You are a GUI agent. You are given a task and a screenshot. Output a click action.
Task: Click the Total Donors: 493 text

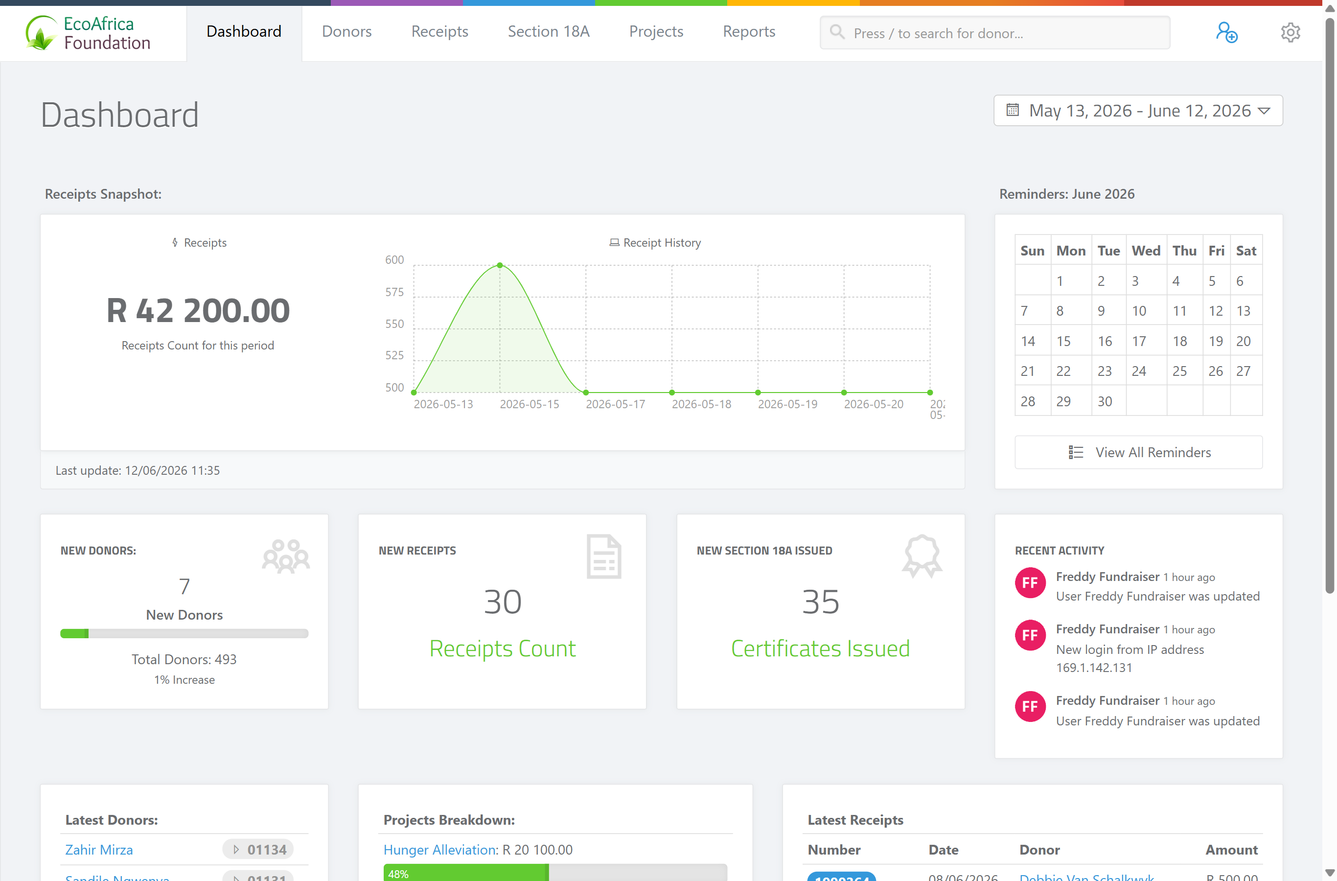click(184, 659)
